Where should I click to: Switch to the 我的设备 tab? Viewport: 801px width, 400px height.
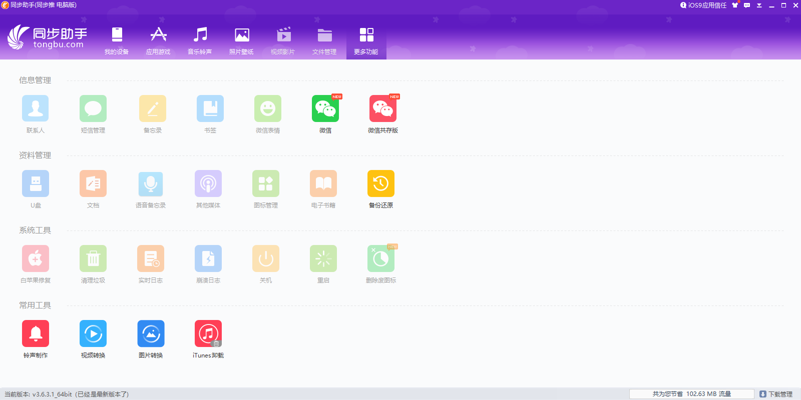click(117, 40)
